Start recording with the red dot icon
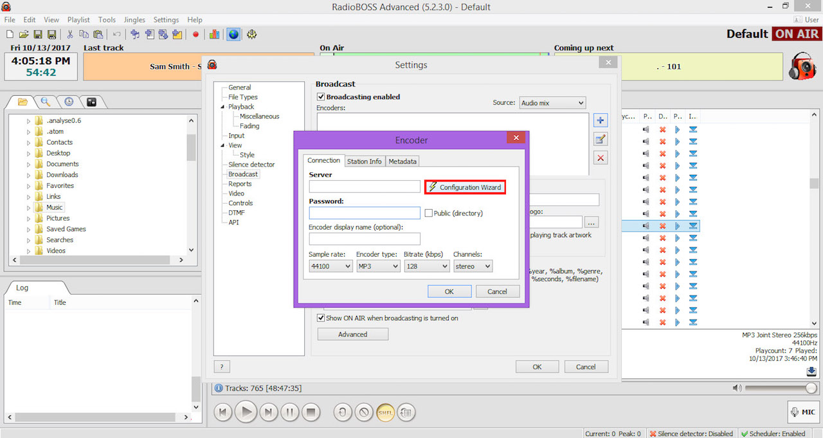The width and height of the screenshot is (823, 438). coord(195,34)
